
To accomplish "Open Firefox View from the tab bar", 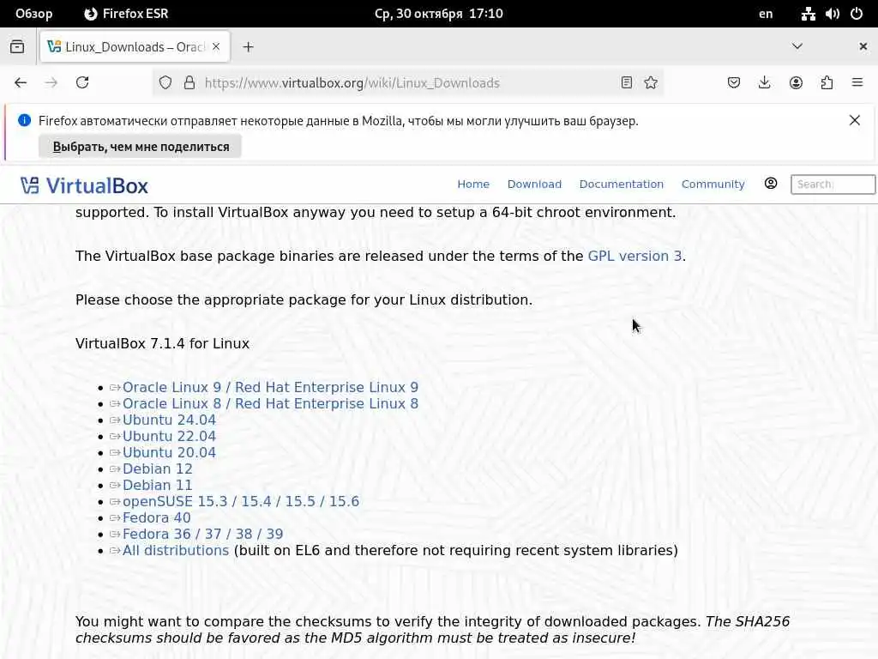I will 17,47.
